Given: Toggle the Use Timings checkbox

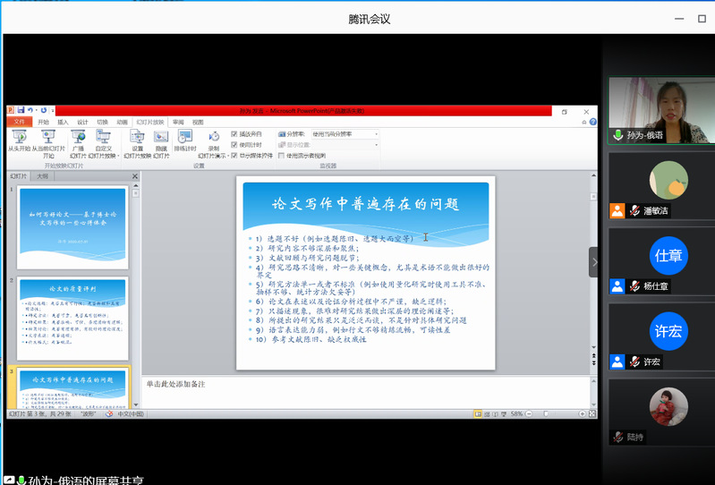Looking at the screenshot, I should pos(234,144).
